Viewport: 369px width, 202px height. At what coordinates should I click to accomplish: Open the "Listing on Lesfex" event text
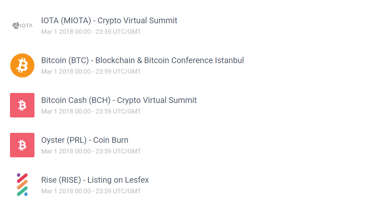pos(118,180)
